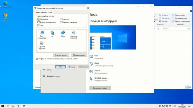Image resolution: width=193 pixels, height=108 pixels.
Task: Switch Explorer to details view icon
Action: (187, 87)
